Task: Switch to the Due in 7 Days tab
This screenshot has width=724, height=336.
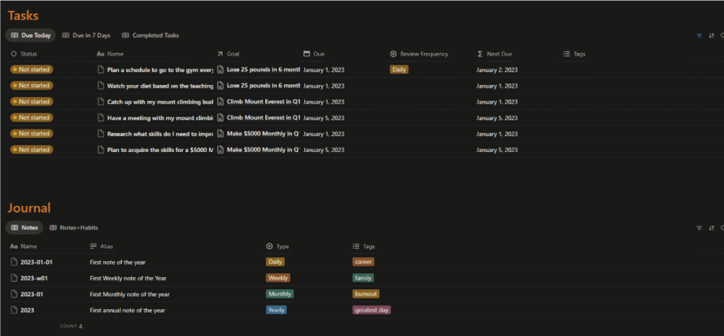Action: click(86, 35)
